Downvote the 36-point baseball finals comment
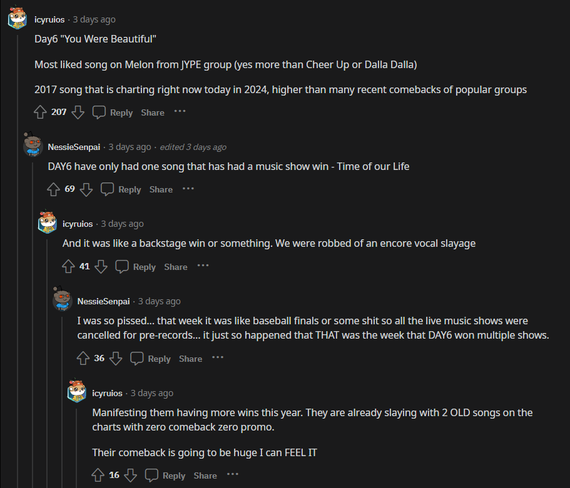The height and width of the screenshot is (488, 570). click(x=116, y=359)
